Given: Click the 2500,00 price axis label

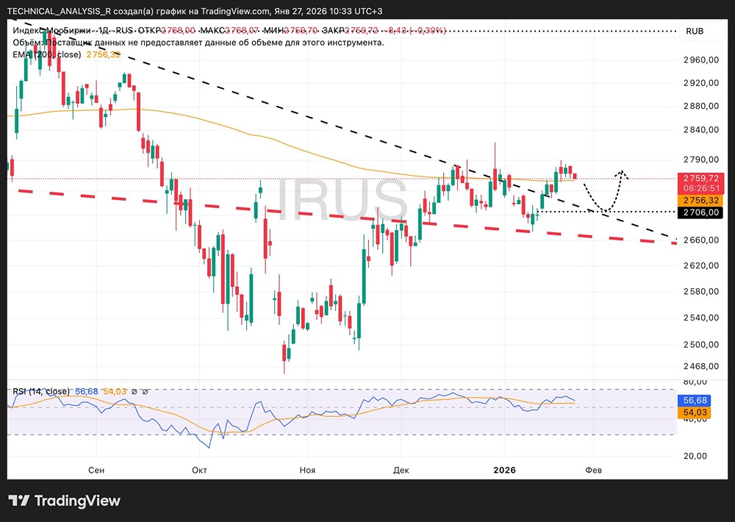Looking at the screenshot, I should (701, 344).
